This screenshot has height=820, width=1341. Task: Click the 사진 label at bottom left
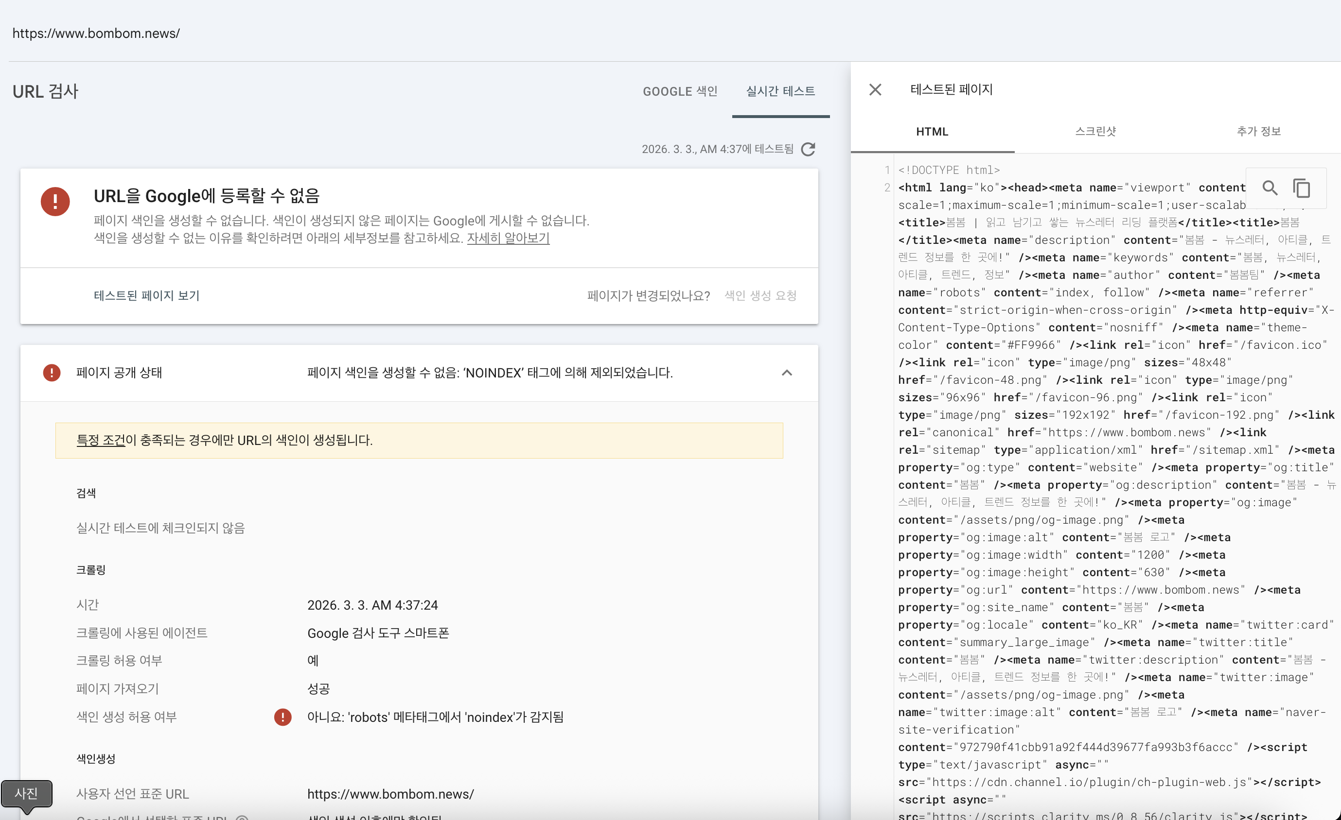pyautogui.click(x=26, y=793)
